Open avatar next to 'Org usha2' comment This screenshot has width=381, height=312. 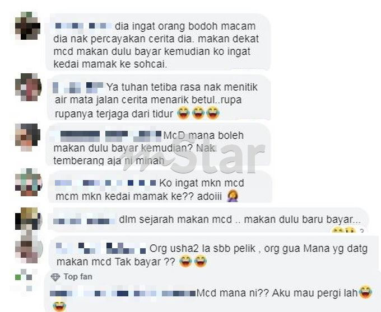pos(29,249)
